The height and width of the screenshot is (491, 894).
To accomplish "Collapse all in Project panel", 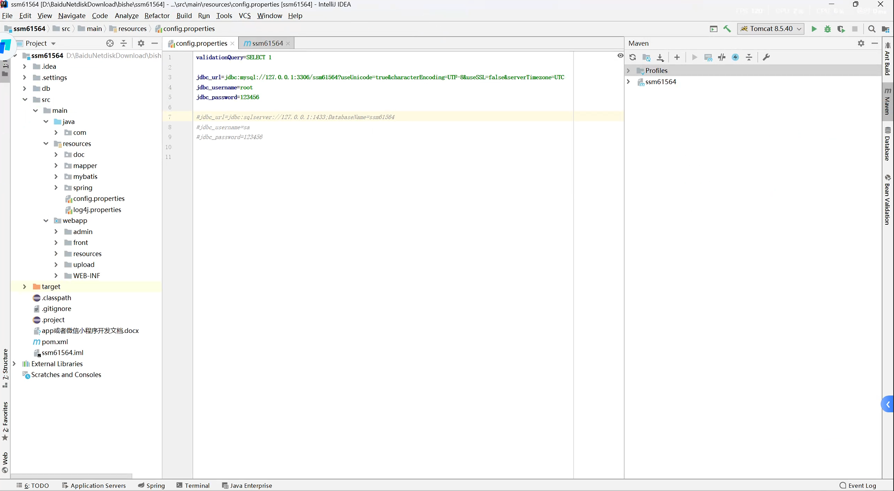I will pyautogui.click(x=124, y=43).
